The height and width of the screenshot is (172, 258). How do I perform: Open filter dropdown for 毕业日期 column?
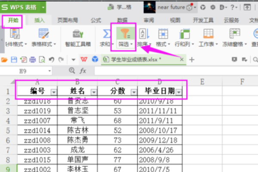click(x=179, y=92)
